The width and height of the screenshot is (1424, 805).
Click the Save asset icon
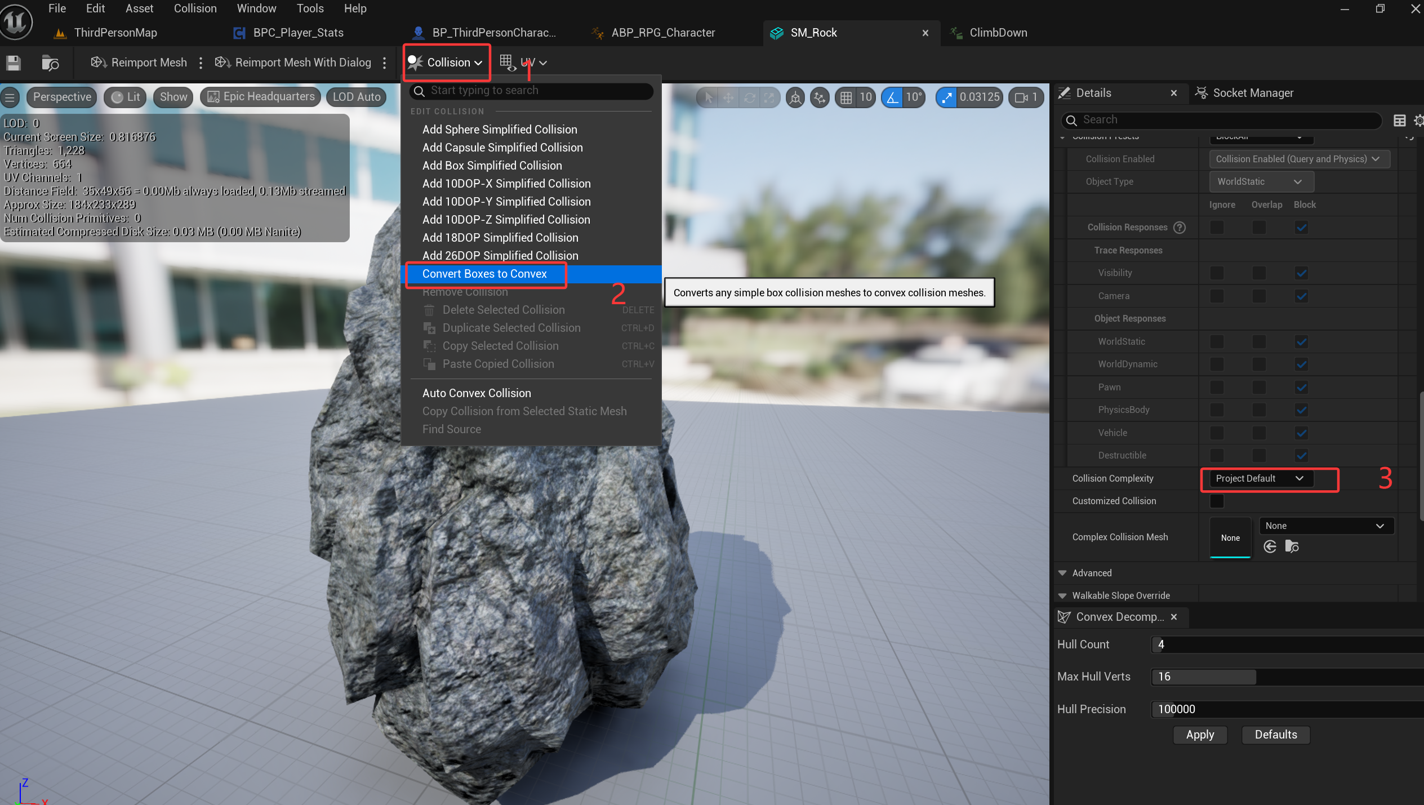tap(14, 63)
